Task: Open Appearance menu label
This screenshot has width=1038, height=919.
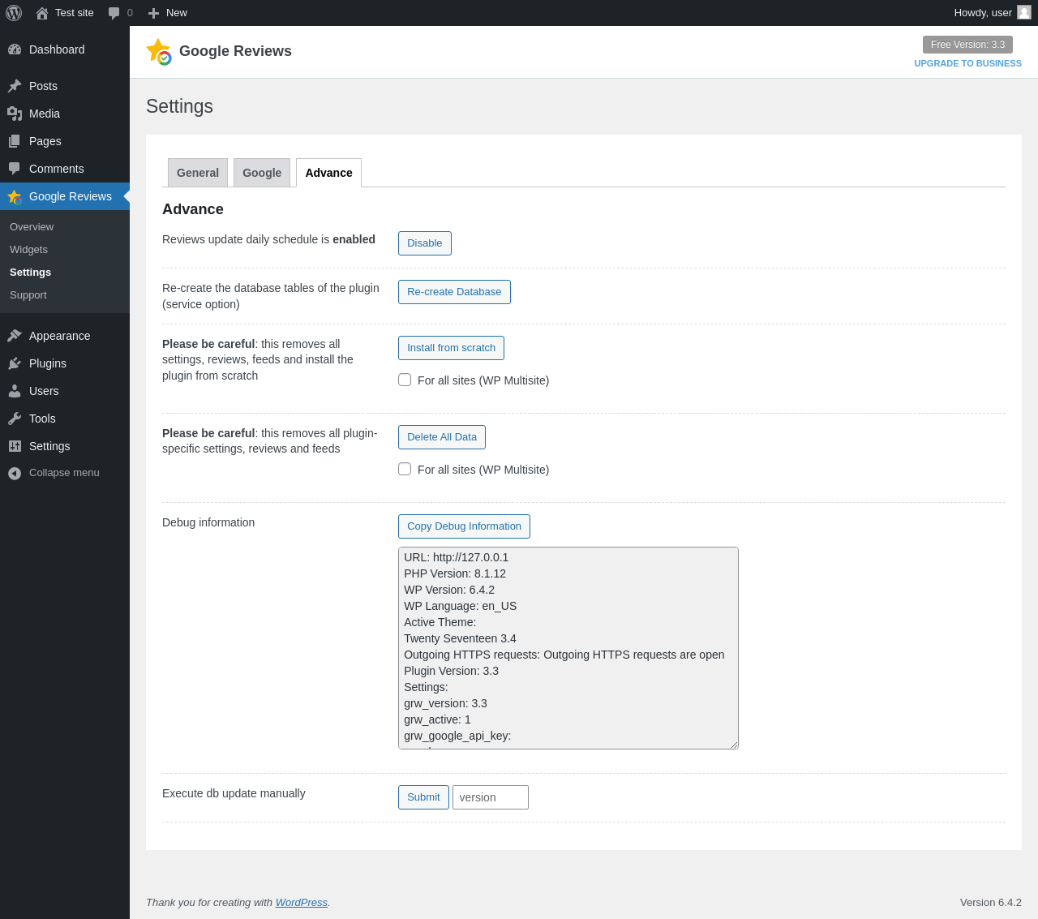Action: (60, 336)
